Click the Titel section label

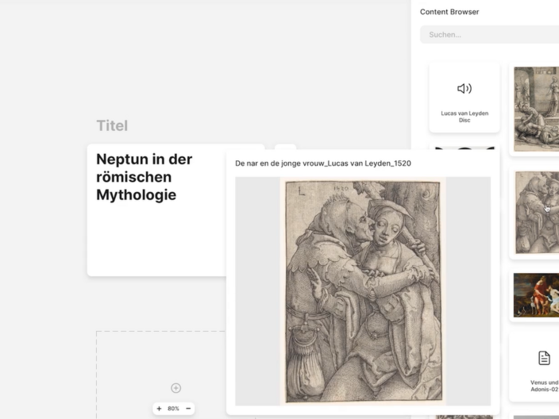pyautogui.click(x=112, y=125)
